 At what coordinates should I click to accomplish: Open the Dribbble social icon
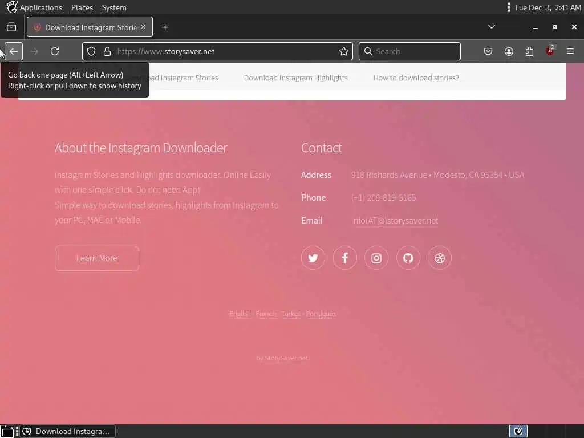click(x=440, y=258)
